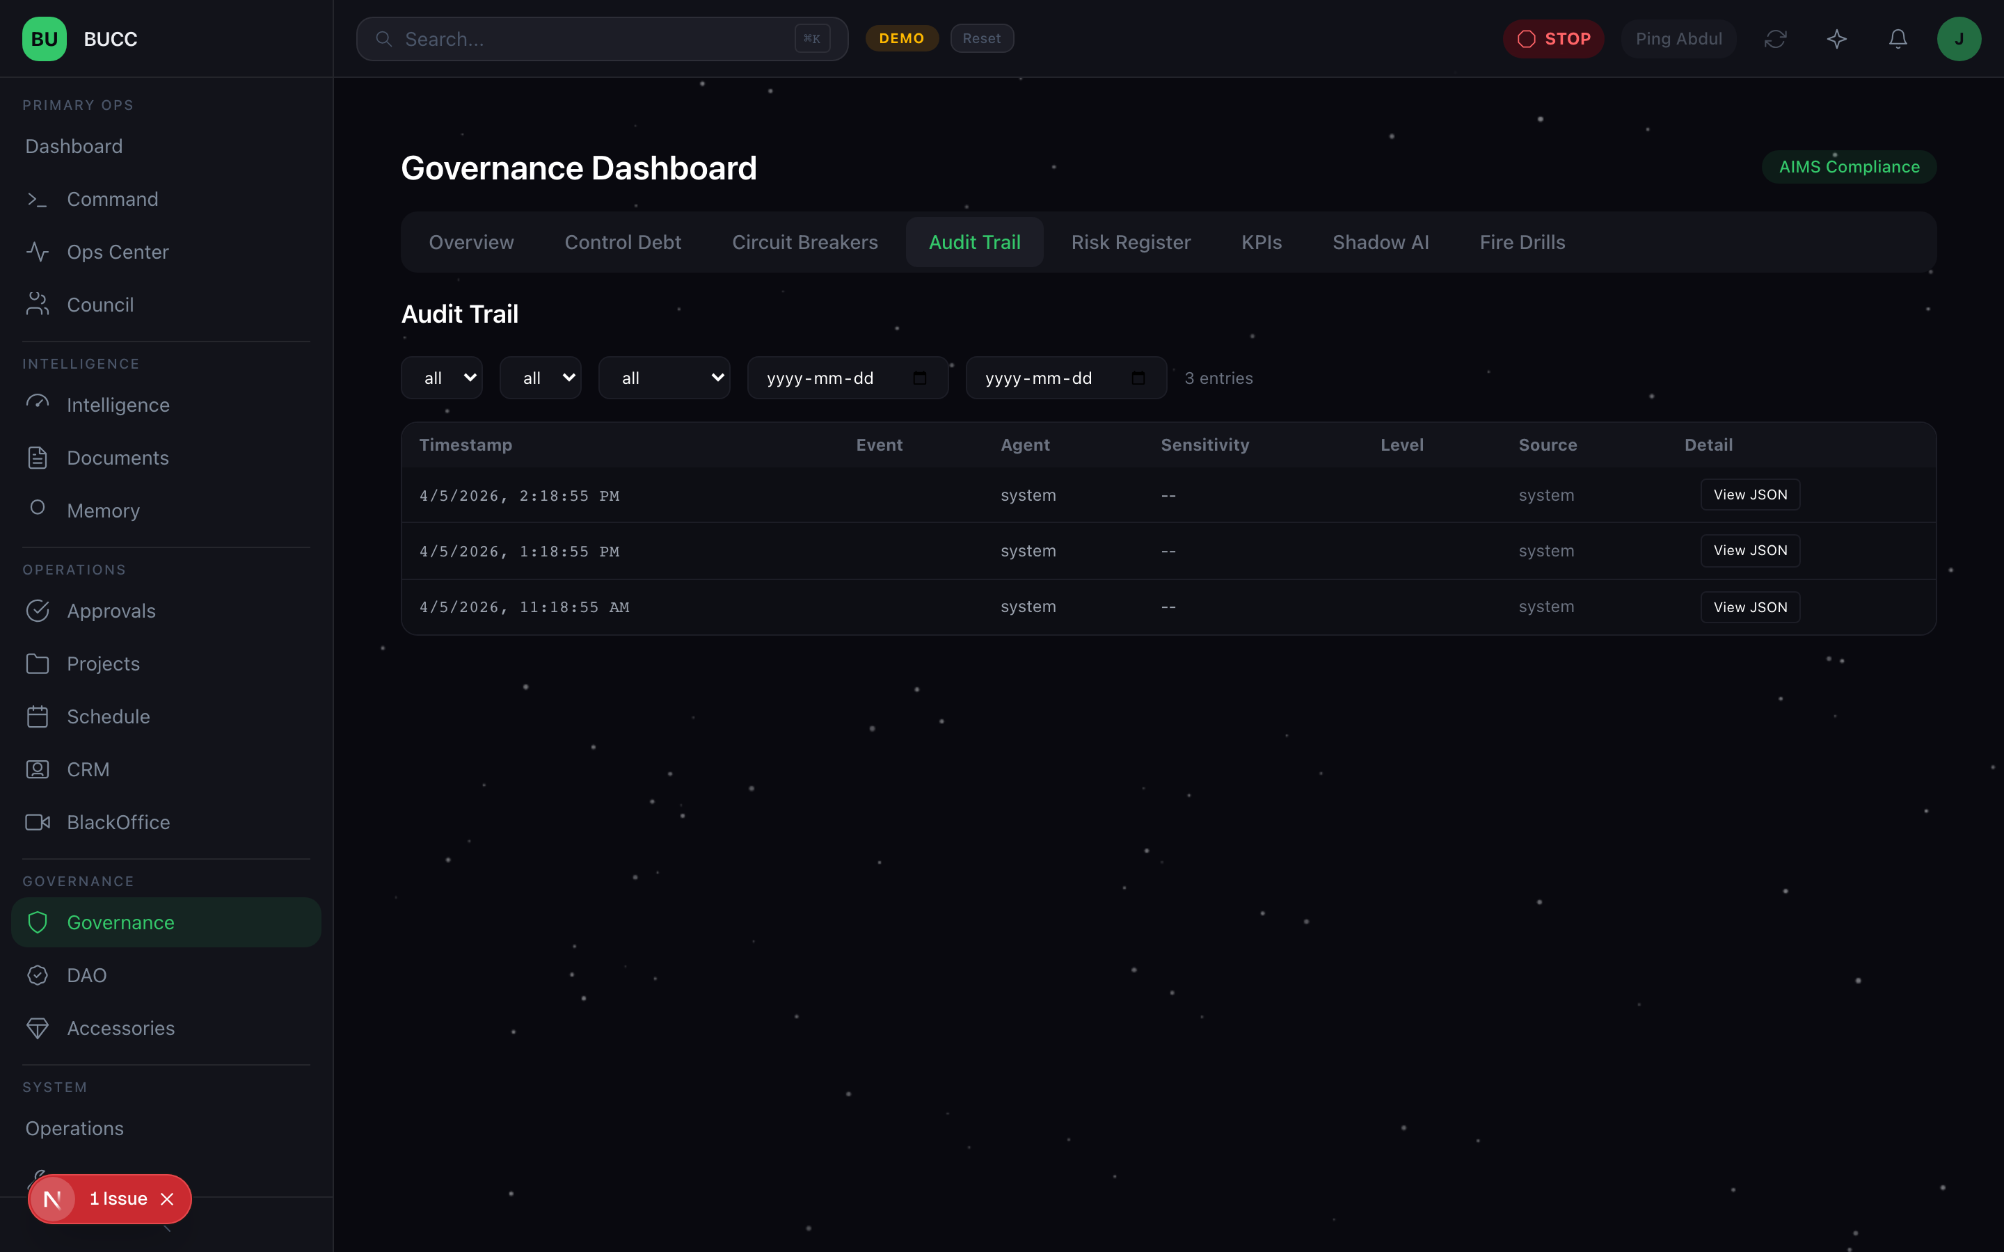Switch to the Circuit Breakers tab
The height and width of the screenshot is (1252, 2004).
[x=804, y=243]
